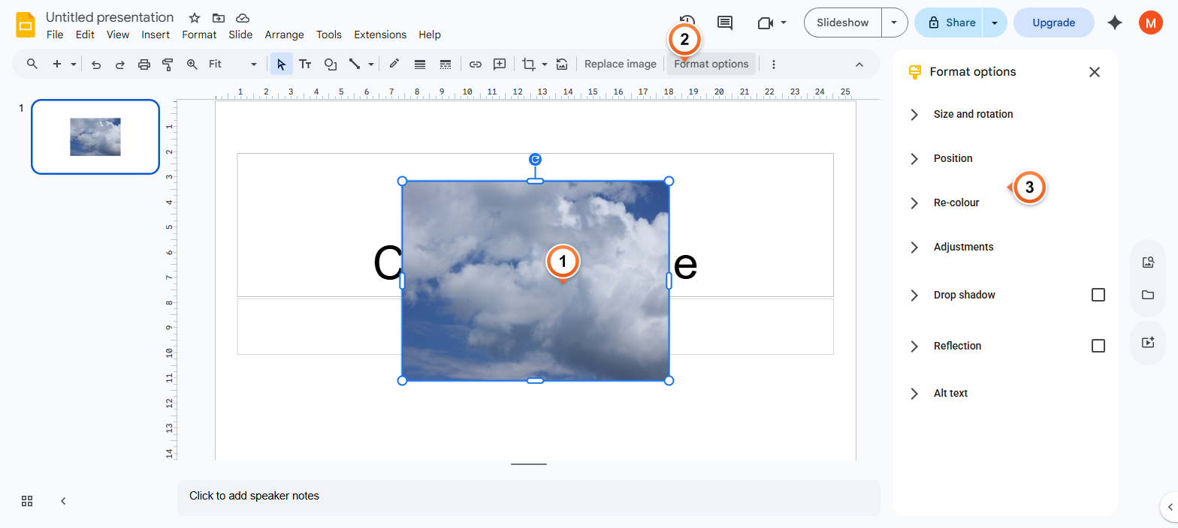Viewport: 1178px width, 528px height.
Task: Add a comment to the image
Action: pos(500,64)
